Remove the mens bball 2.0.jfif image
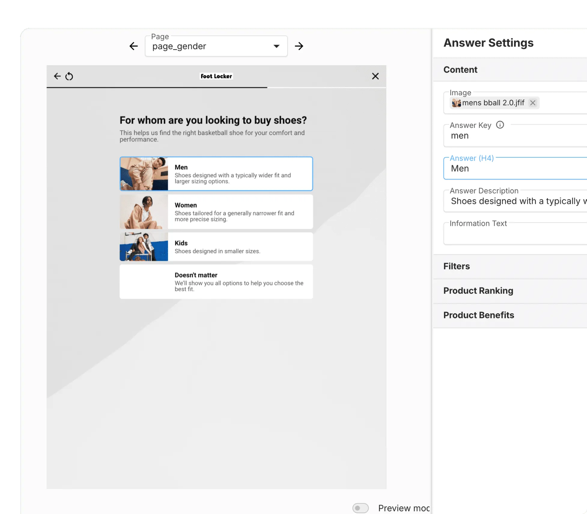Viewport: 587px width, 514px height. pyautogui.click(x=533, y=103)
